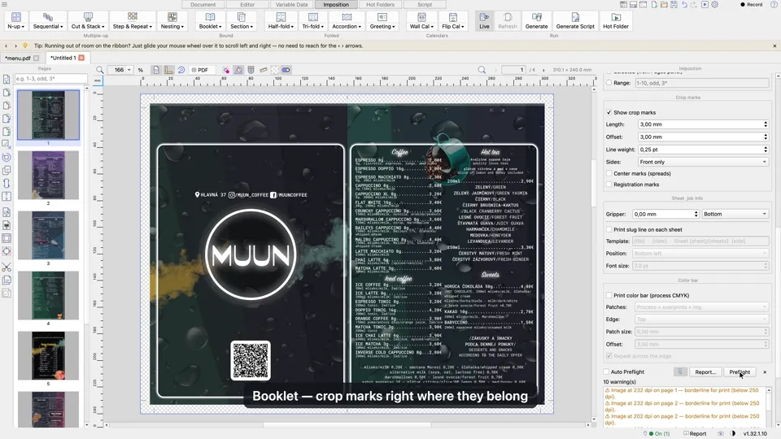Uncheck Show crop marks
Viewport: 781px width, 439px height.
click(609, 112)
